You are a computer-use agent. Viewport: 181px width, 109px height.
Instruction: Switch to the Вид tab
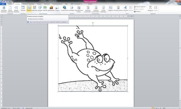(x=66, y=4)
